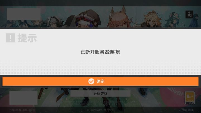This screenshot has height=113, width=201.
Task: Click the version number Ver 2.0.0.16
Action: coord(188,110)
